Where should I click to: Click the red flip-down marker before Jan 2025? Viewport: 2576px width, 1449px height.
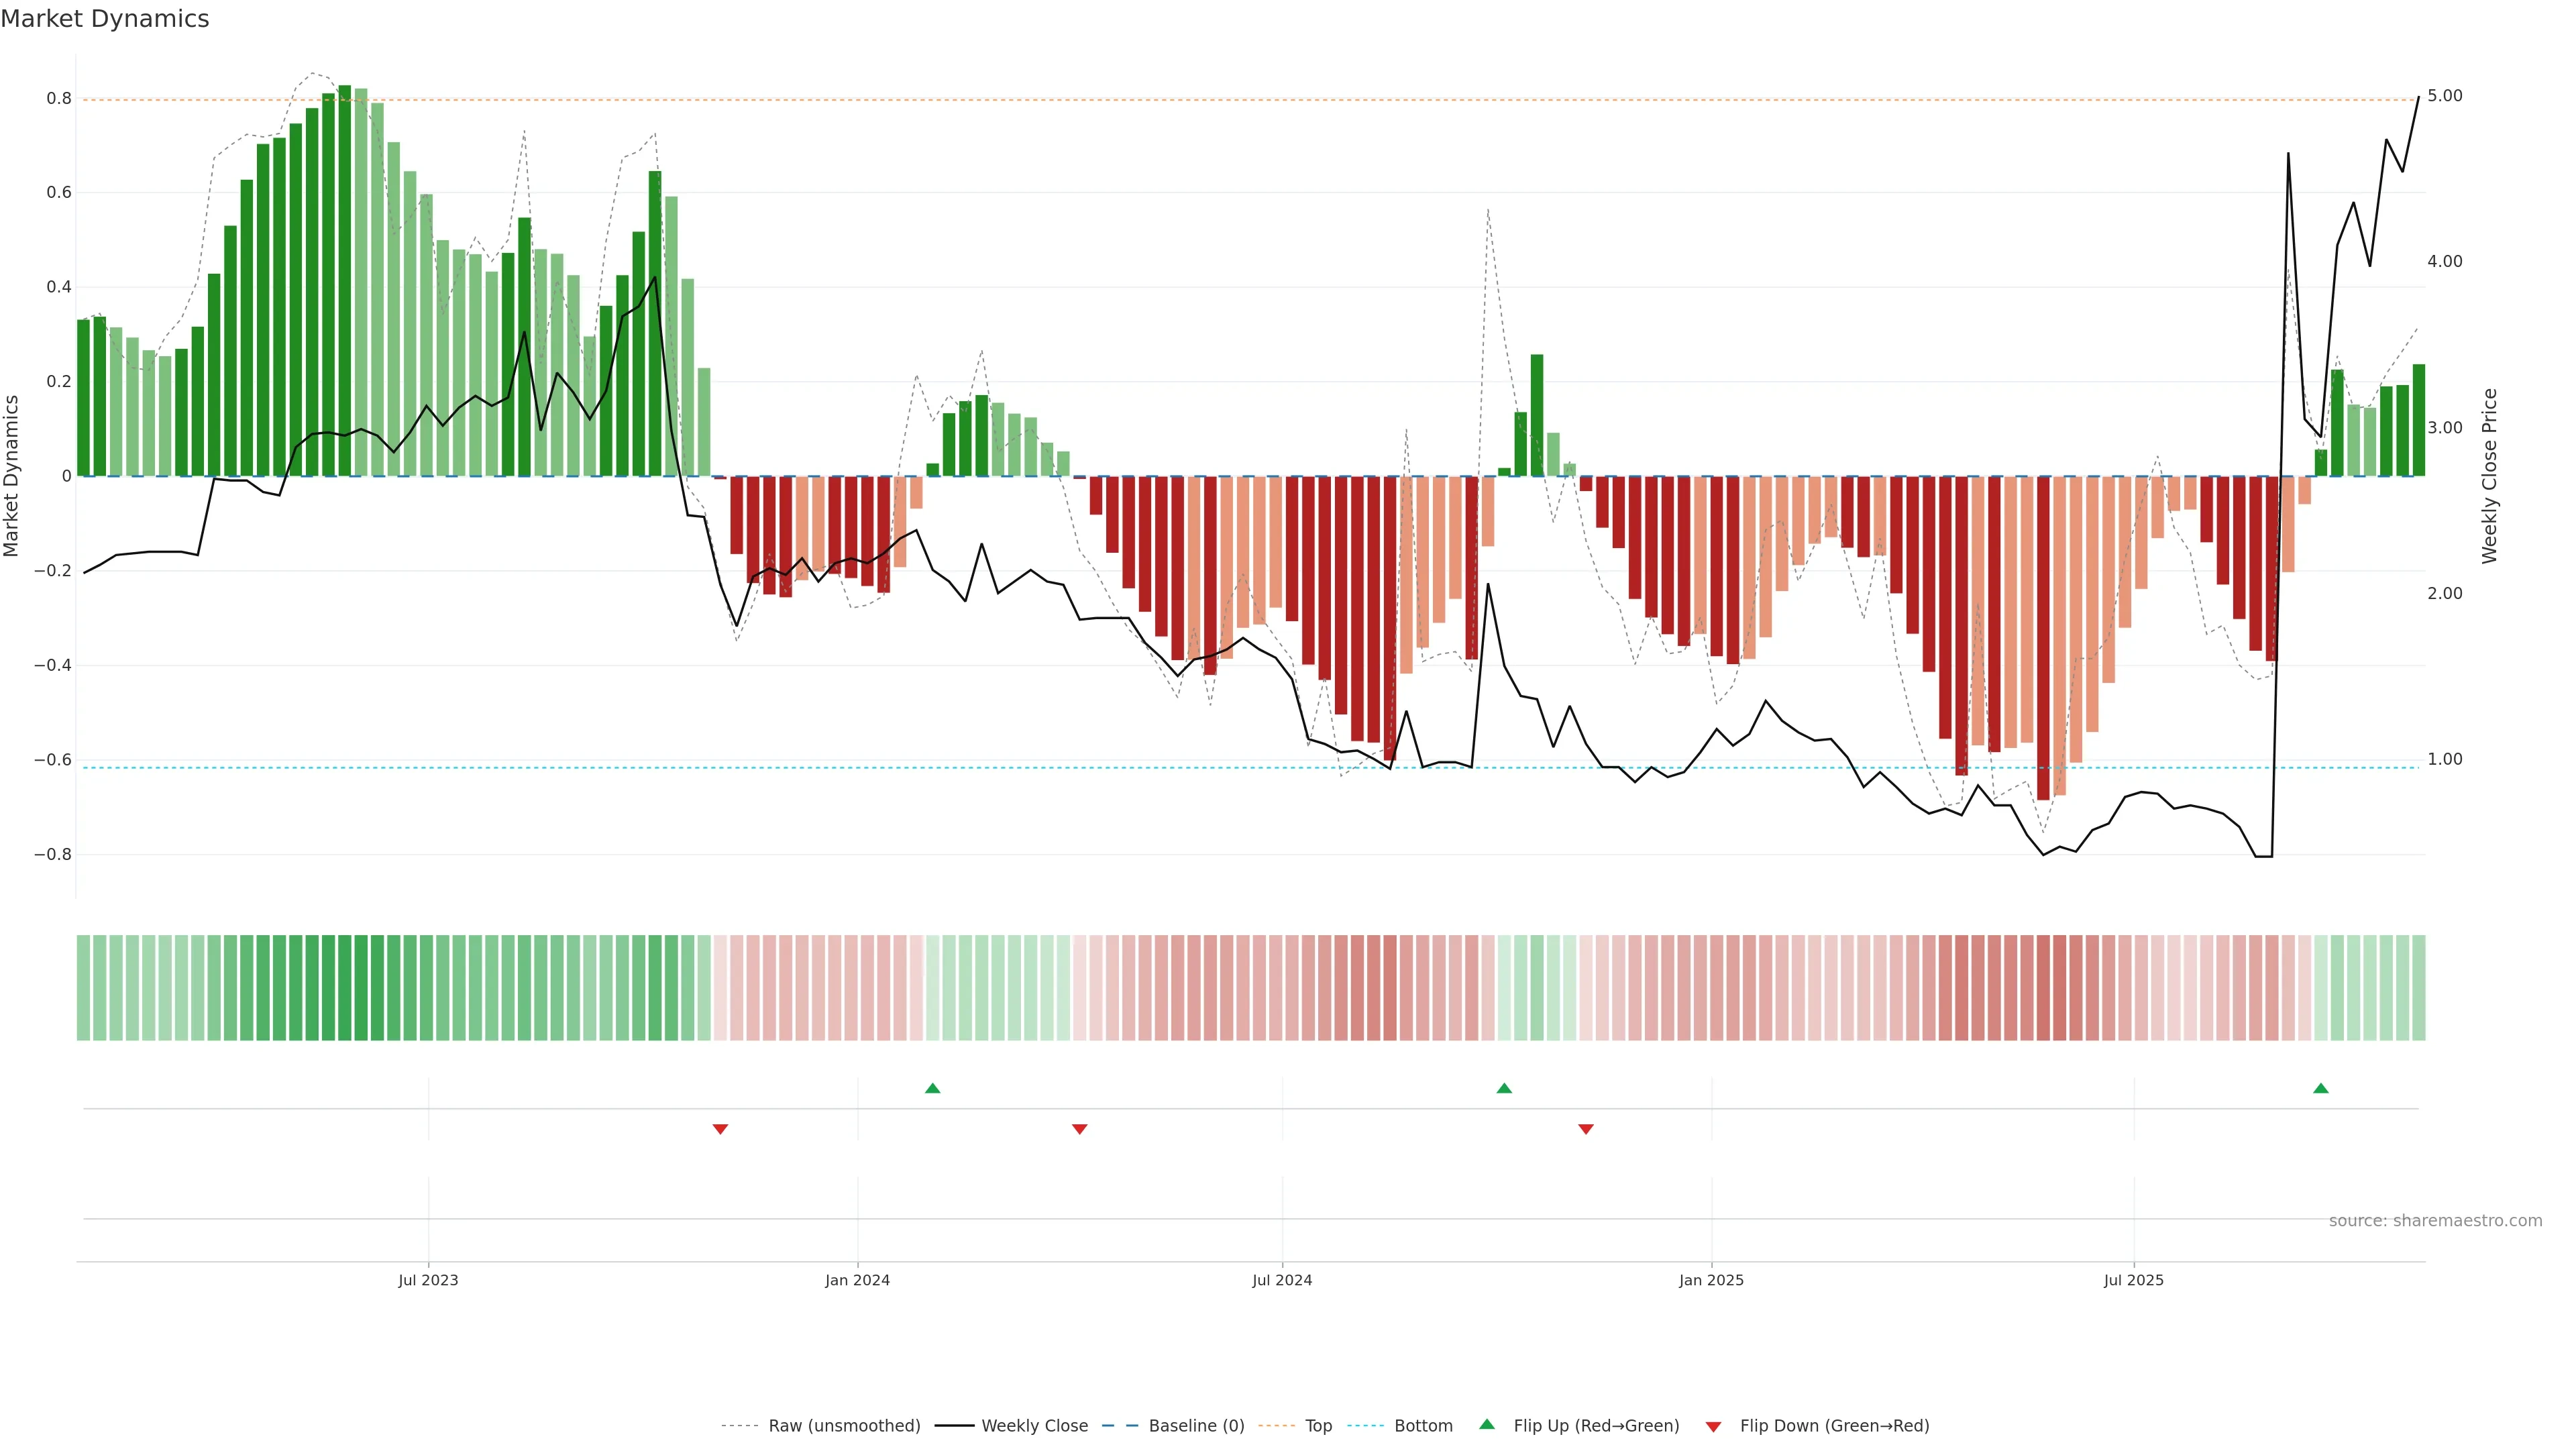coord(1585,1129)
